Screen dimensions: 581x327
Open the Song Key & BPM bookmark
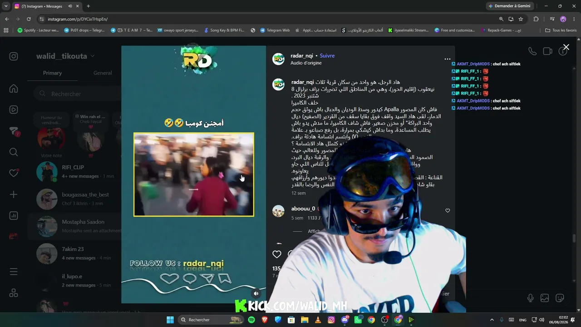pyautogui.click(x=224, y=30)
